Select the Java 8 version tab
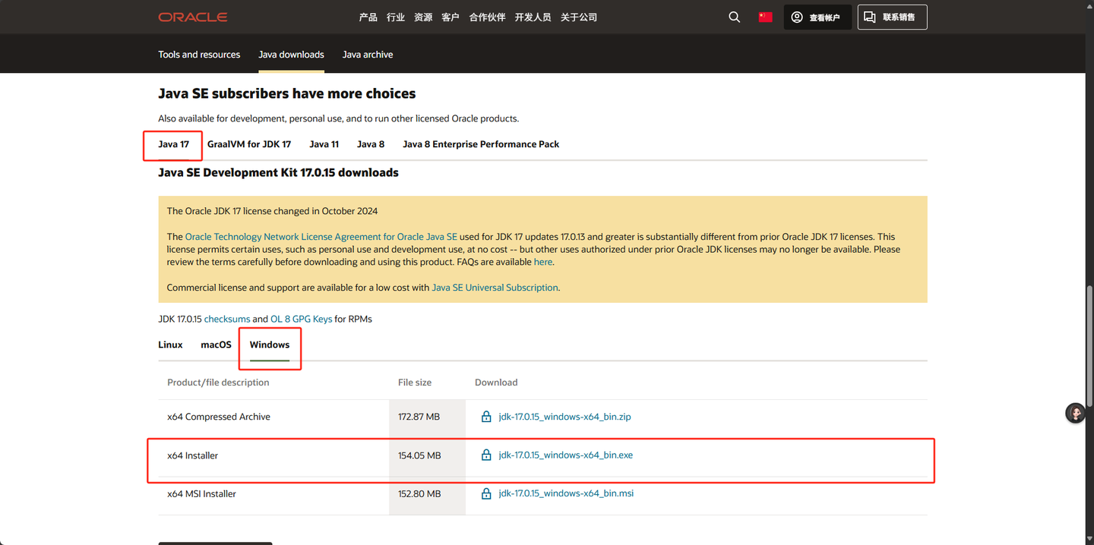1094x545 pixels. point(371,144)
